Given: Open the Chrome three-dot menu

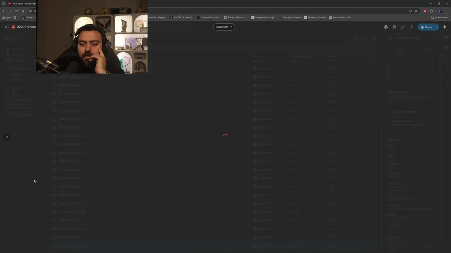Looking at the screenshot, I should click(447, 11).
